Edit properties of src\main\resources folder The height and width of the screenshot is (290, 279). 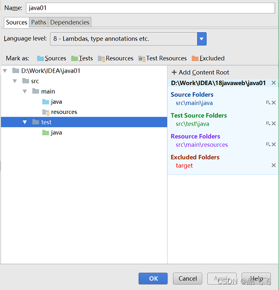268,144
